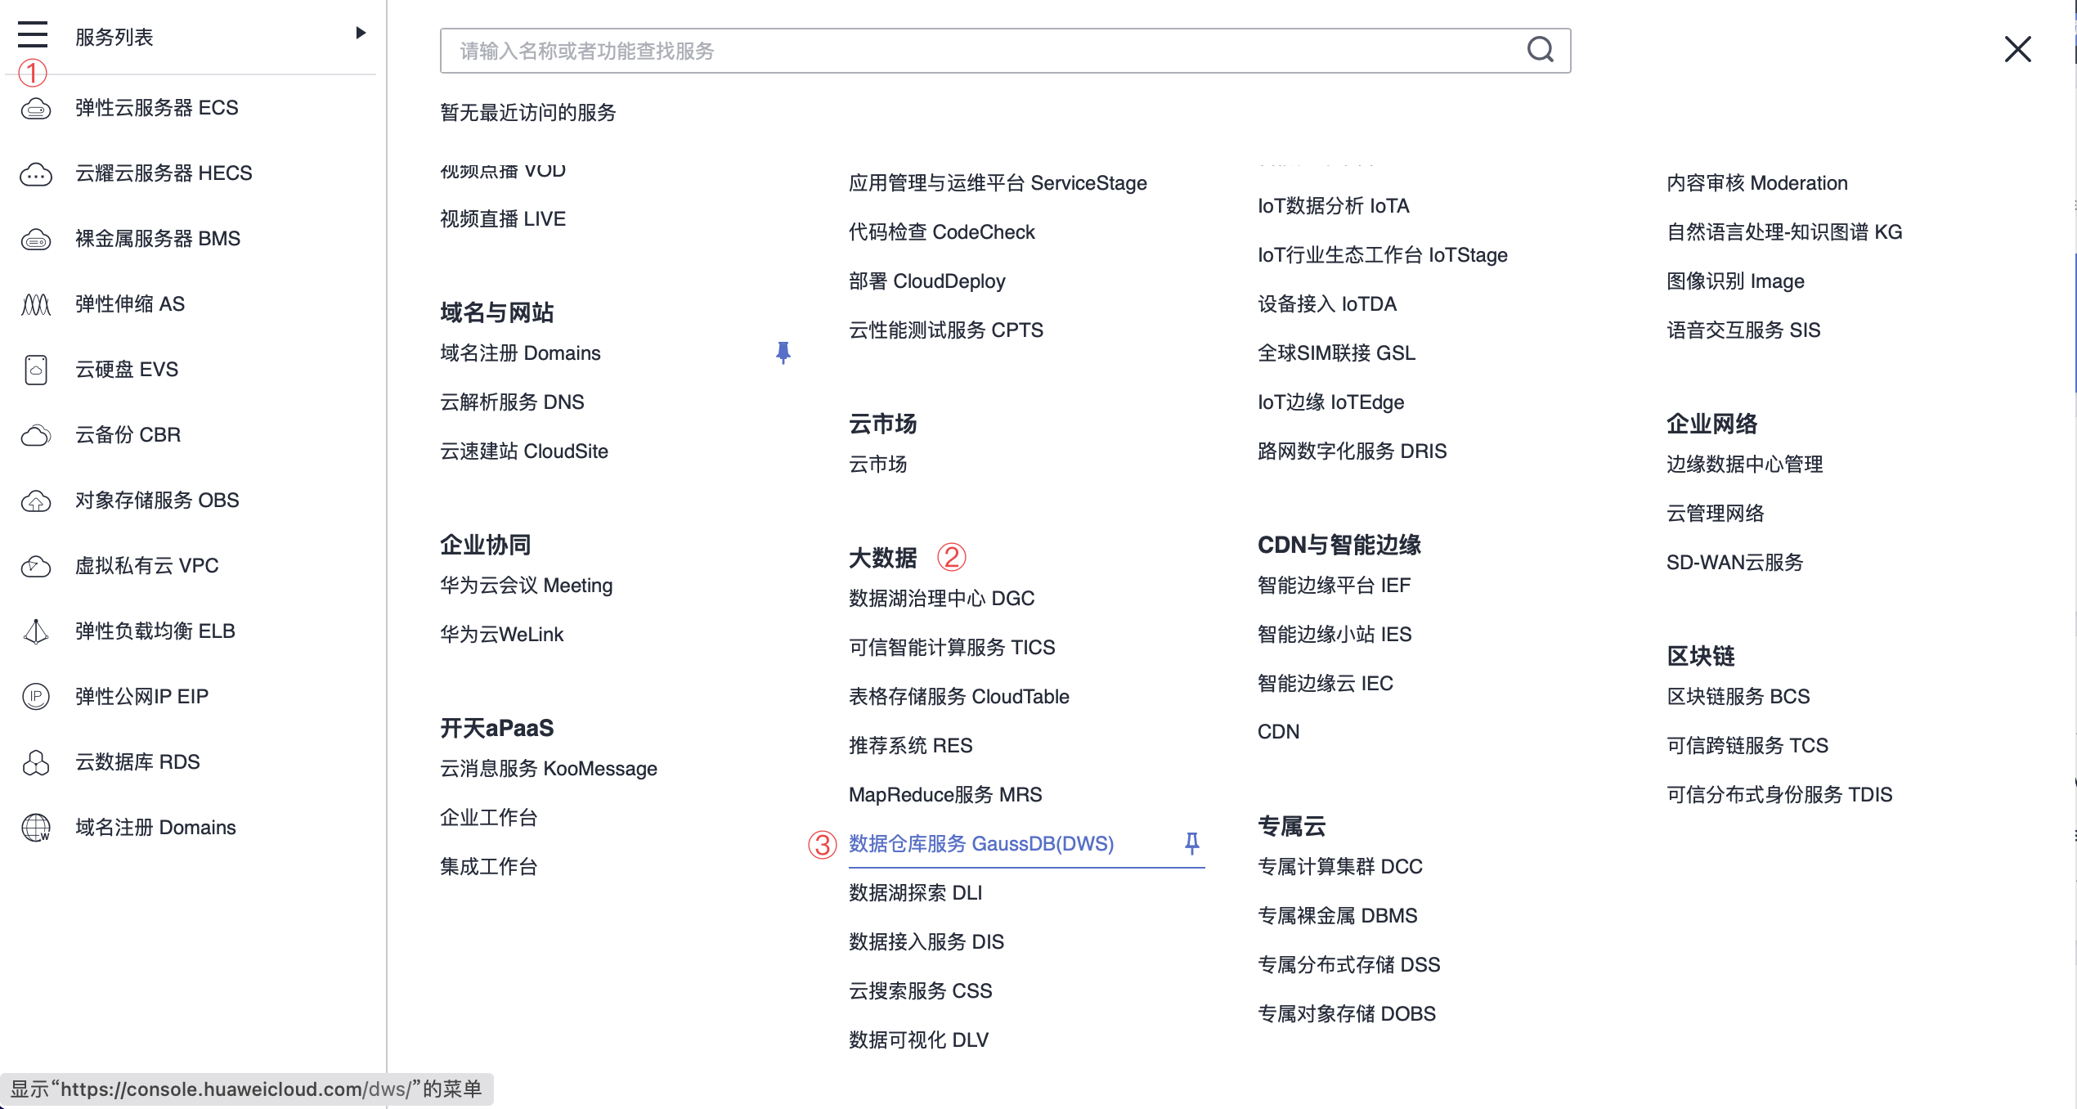The image size is (2077, 1109).
Task: Click the search magnifier icon
Action: (x=1540, y=50)
